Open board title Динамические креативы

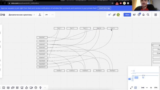click(x=20, y=15)
